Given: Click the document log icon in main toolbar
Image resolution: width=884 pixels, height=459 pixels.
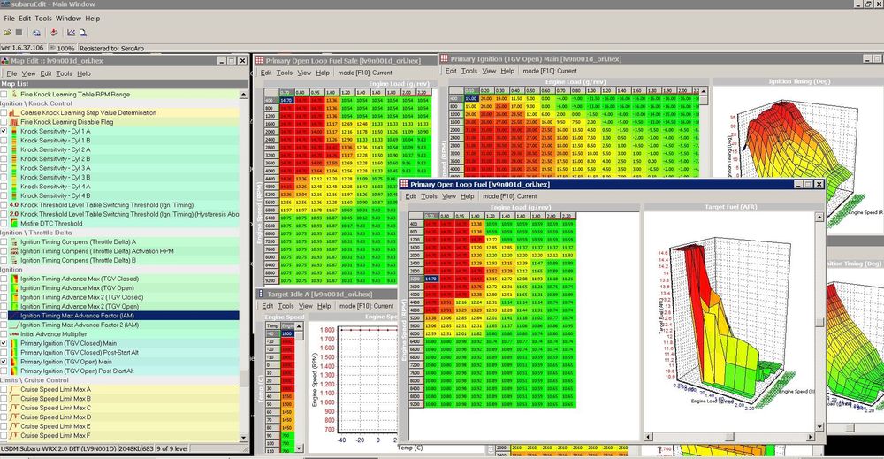Looking at the screenshot, I should [83, 33].
